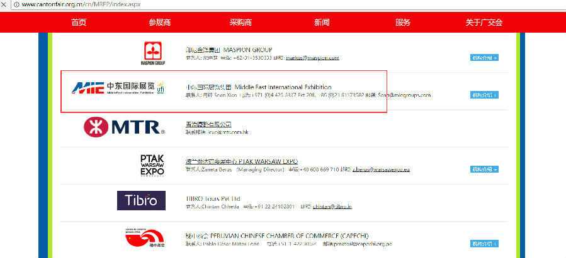
Task: Go to the 参展商 exhibitors menu
Action: tap(160, 23)
